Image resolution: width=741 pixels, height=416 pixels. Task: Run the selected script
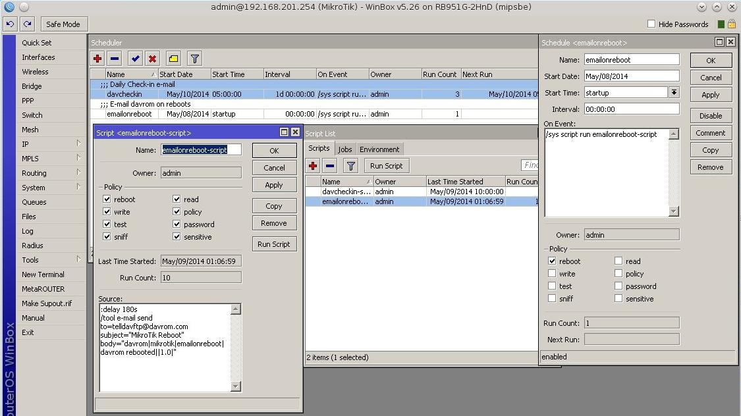click(x=386, y=165)
